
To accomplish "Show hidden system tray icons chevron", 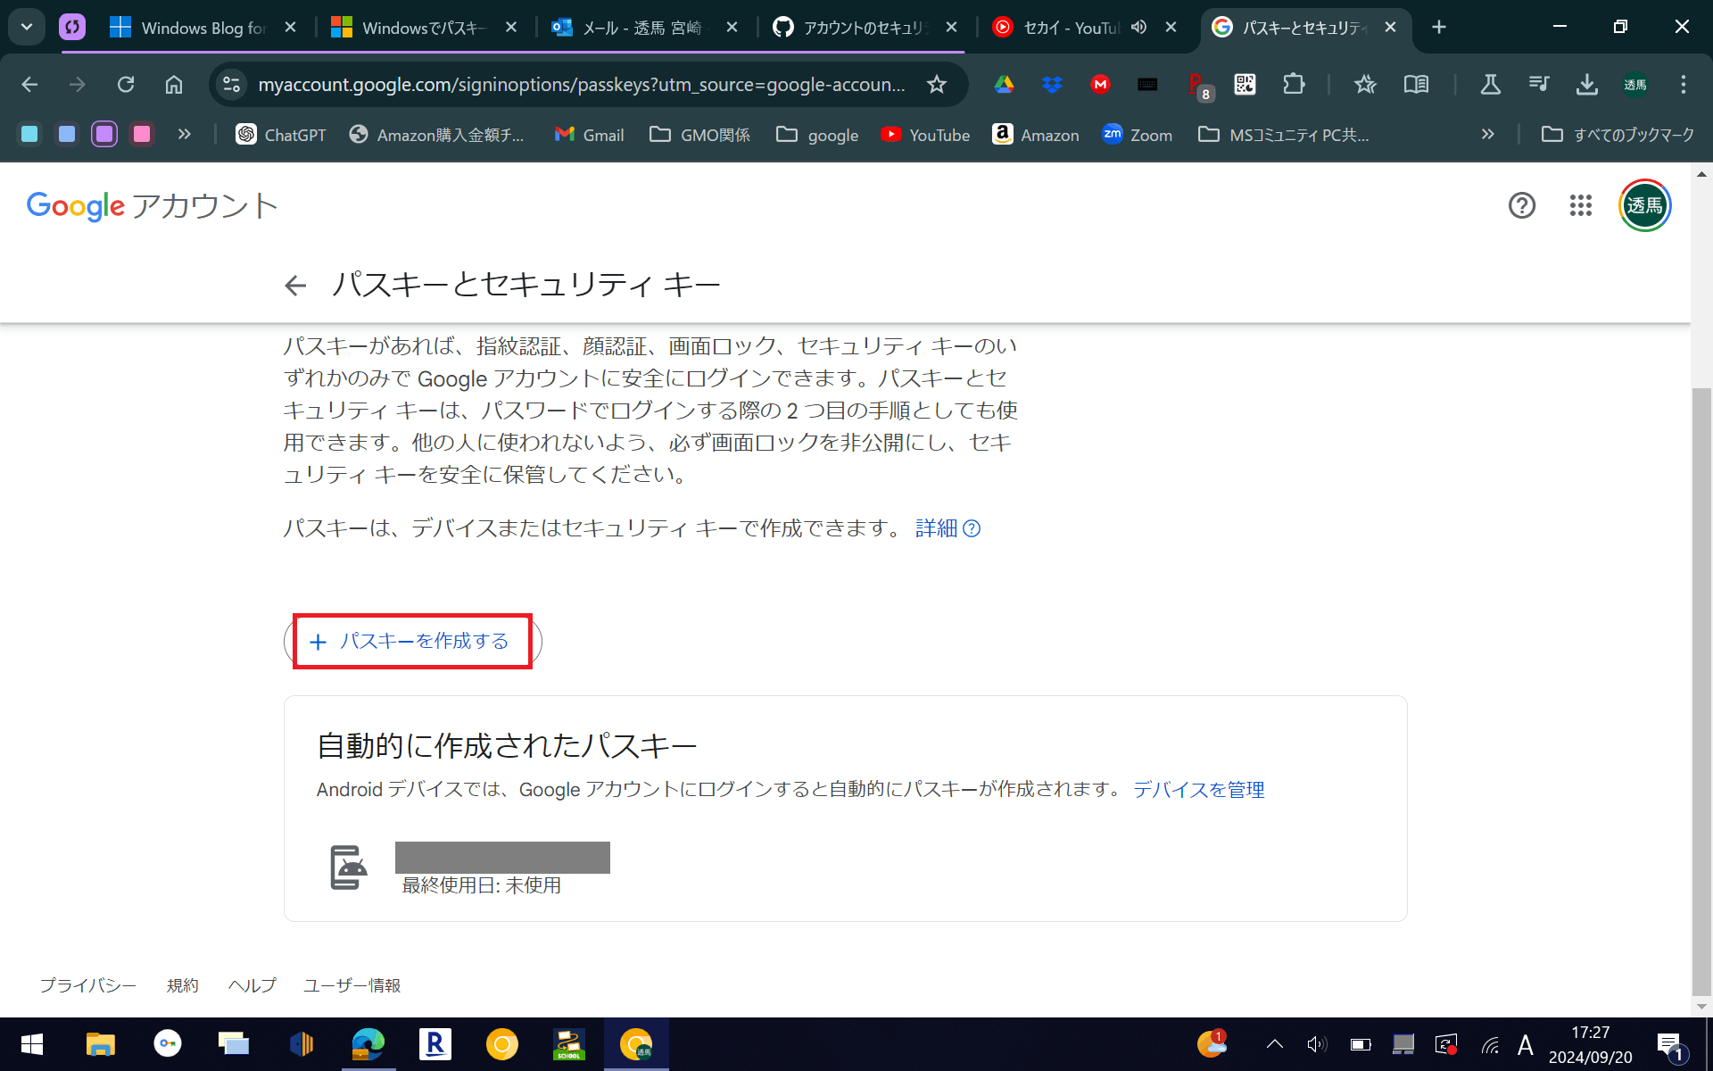I will click(1274, 1044).
